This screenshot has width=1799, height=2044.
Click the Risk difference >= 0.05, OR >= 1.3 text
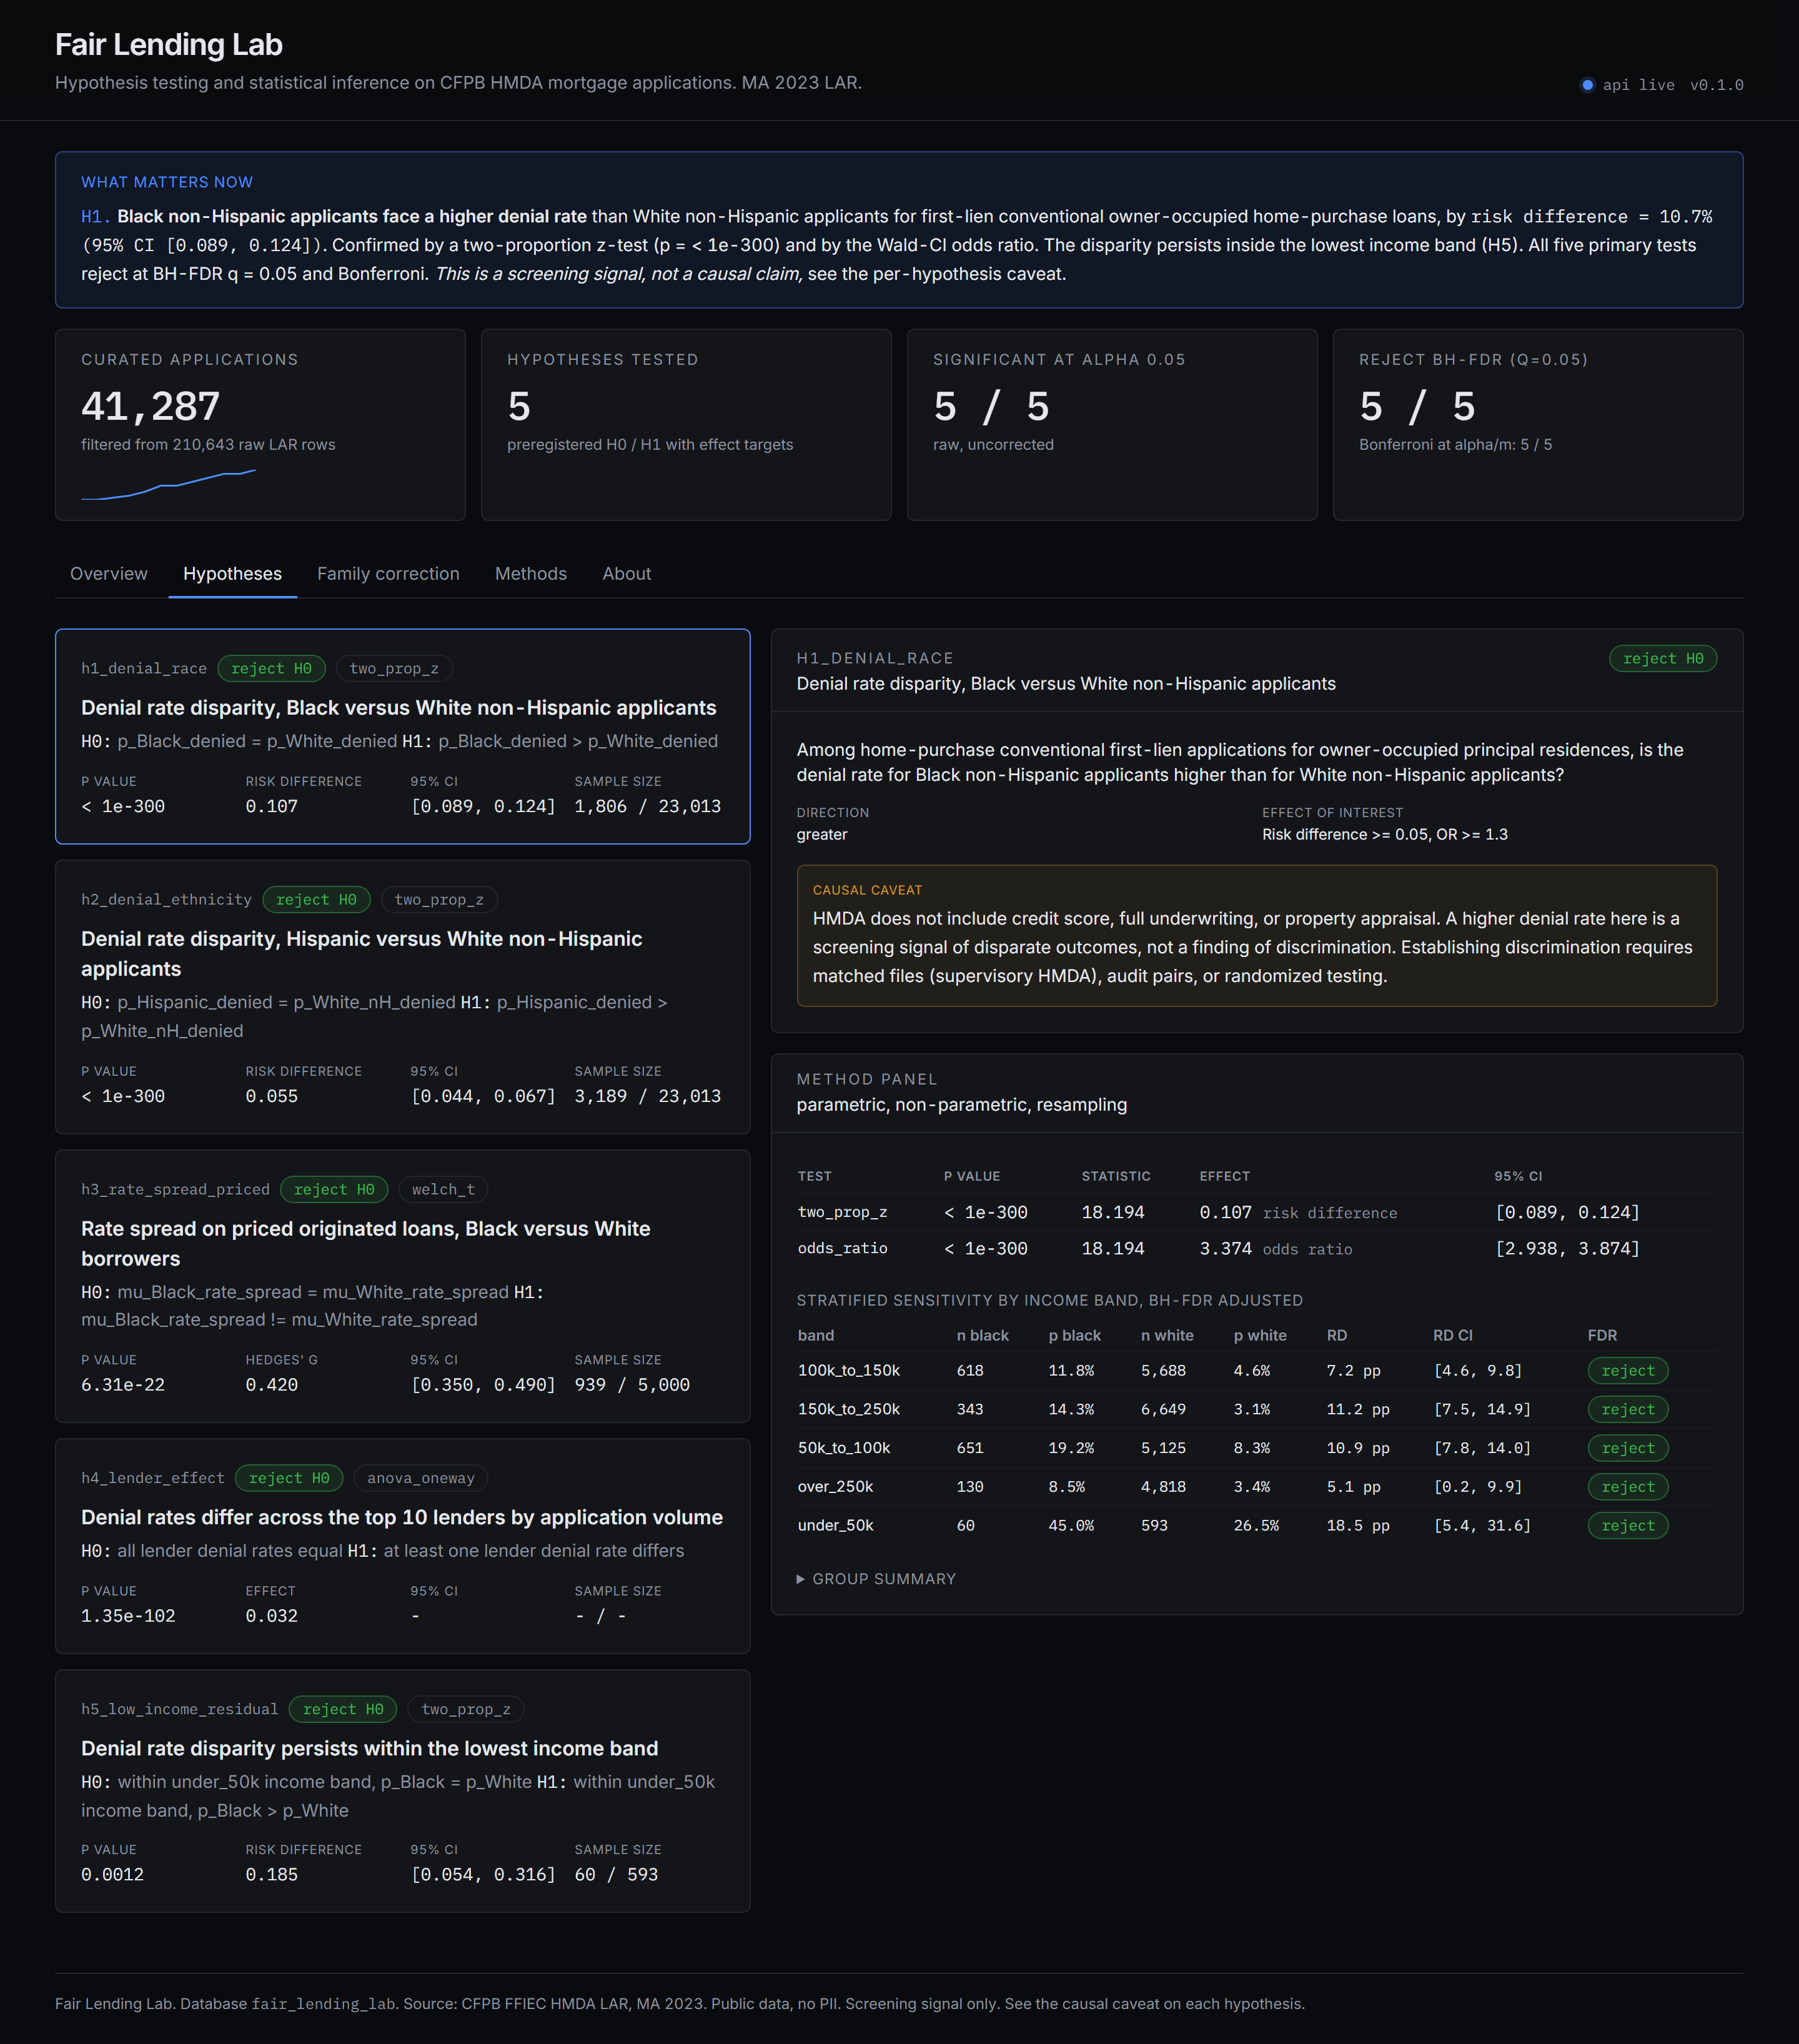point(1384,835)
